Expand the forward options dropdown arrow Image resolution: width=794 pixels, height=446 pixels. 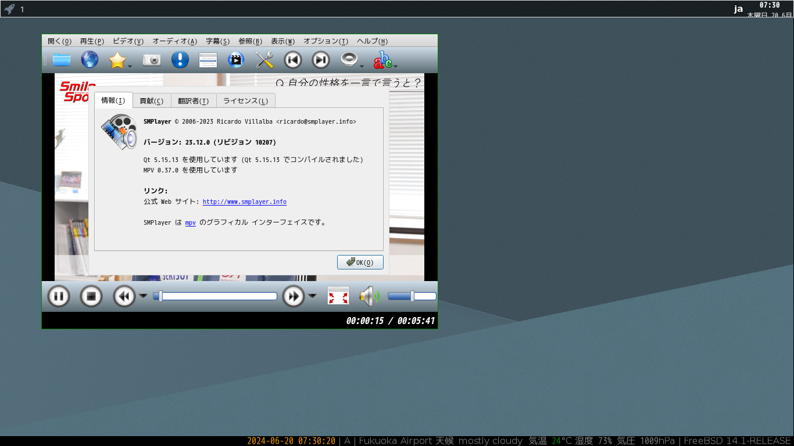(312, 296)
